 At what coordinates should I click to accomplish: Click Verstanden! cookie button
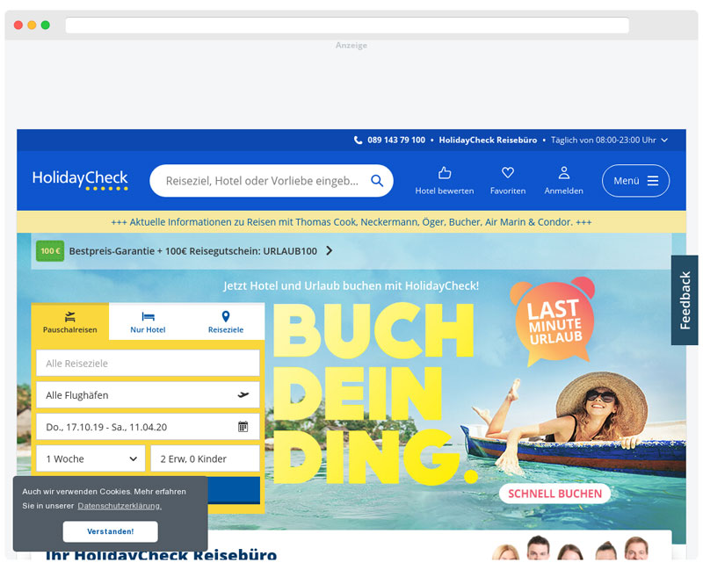[x=111, y=531]
